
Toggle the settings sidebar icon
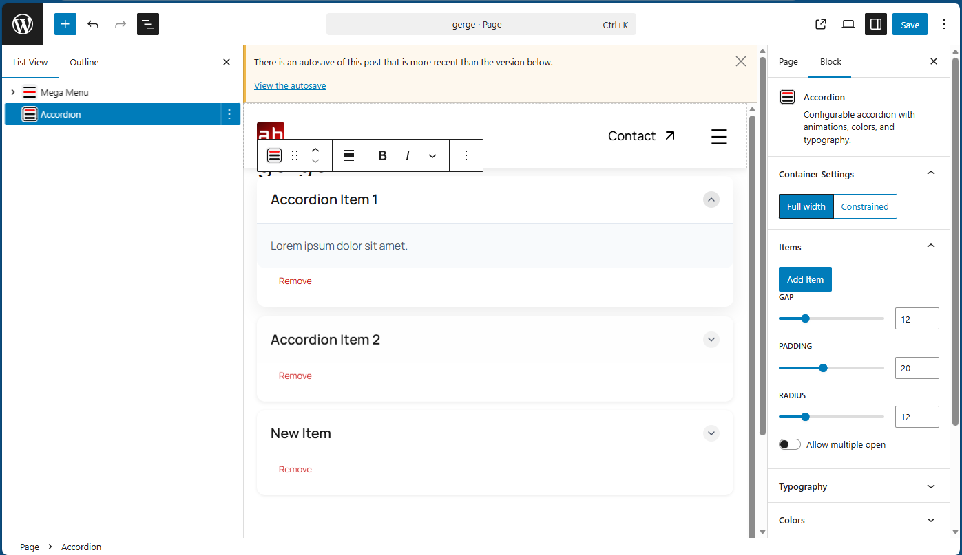[876, 24]
